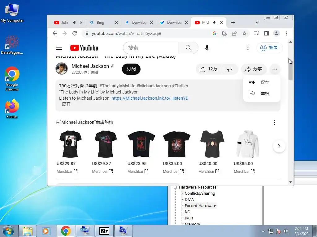Select the My Computer desktop icon

[12, 13]
